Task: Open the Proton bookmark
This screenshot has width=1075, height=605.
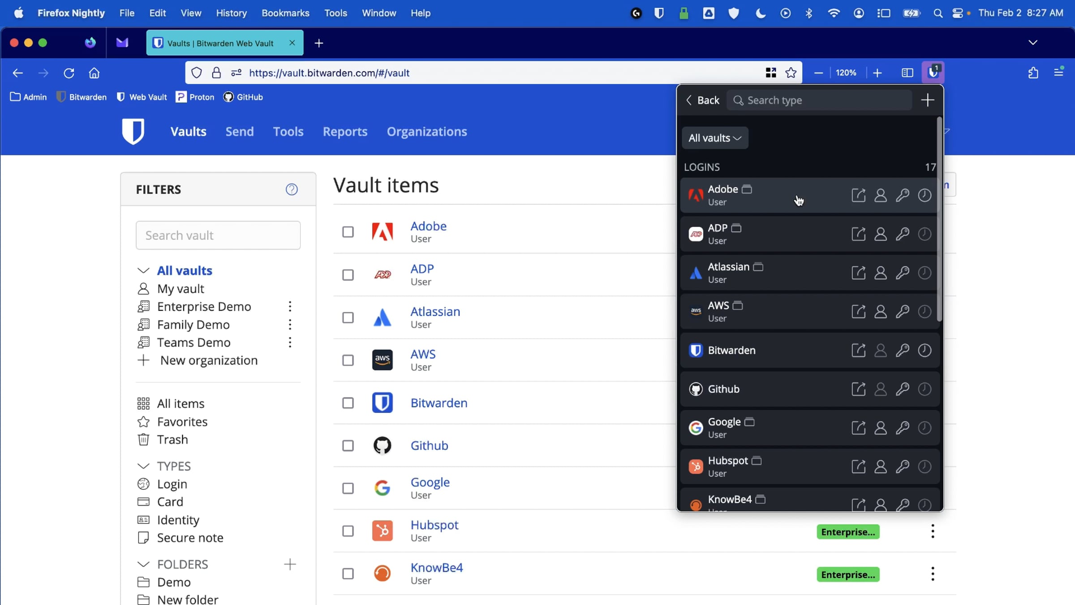Action: [195, 97]
